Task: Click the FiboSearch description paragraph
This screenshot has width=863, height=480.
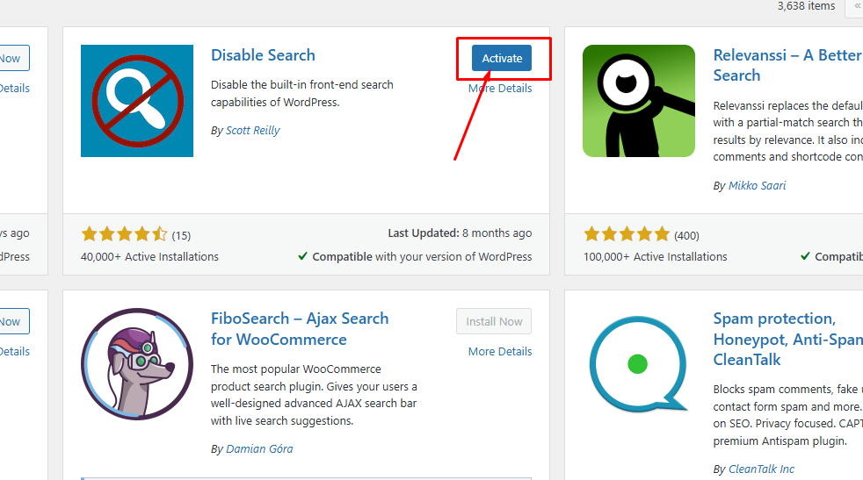Action: click(x=314, y=395)
